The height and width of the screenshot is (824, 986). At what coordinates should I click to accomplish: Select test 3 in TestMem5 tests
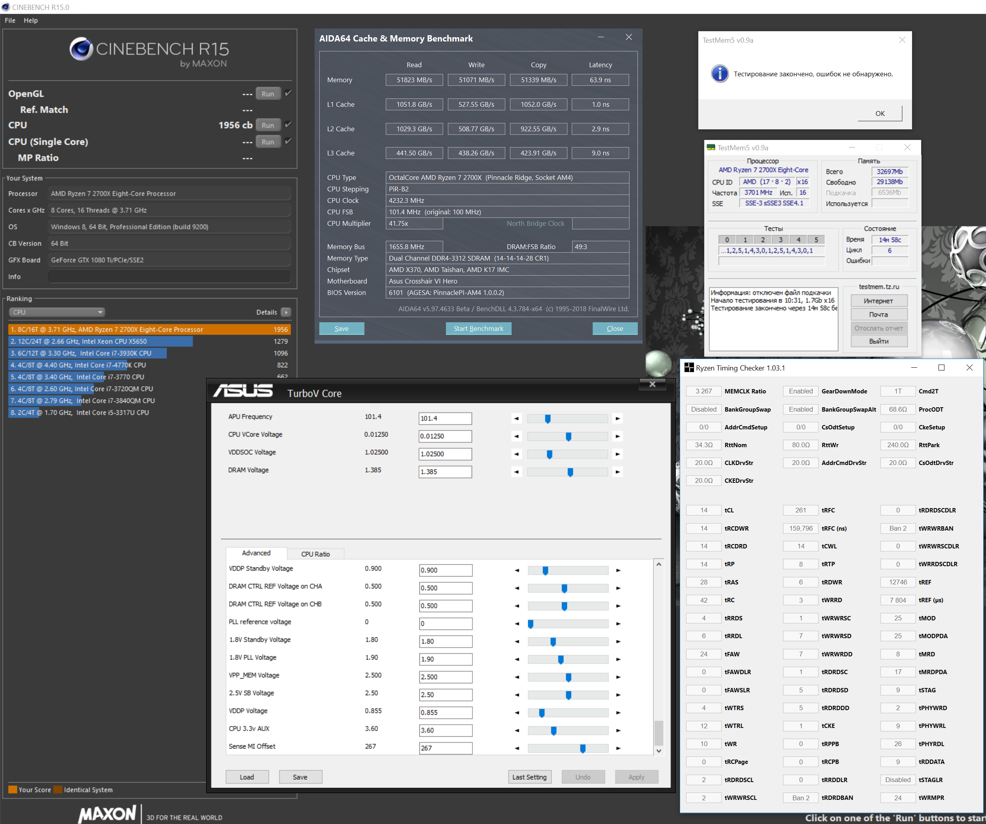click(x=780, y=240)
